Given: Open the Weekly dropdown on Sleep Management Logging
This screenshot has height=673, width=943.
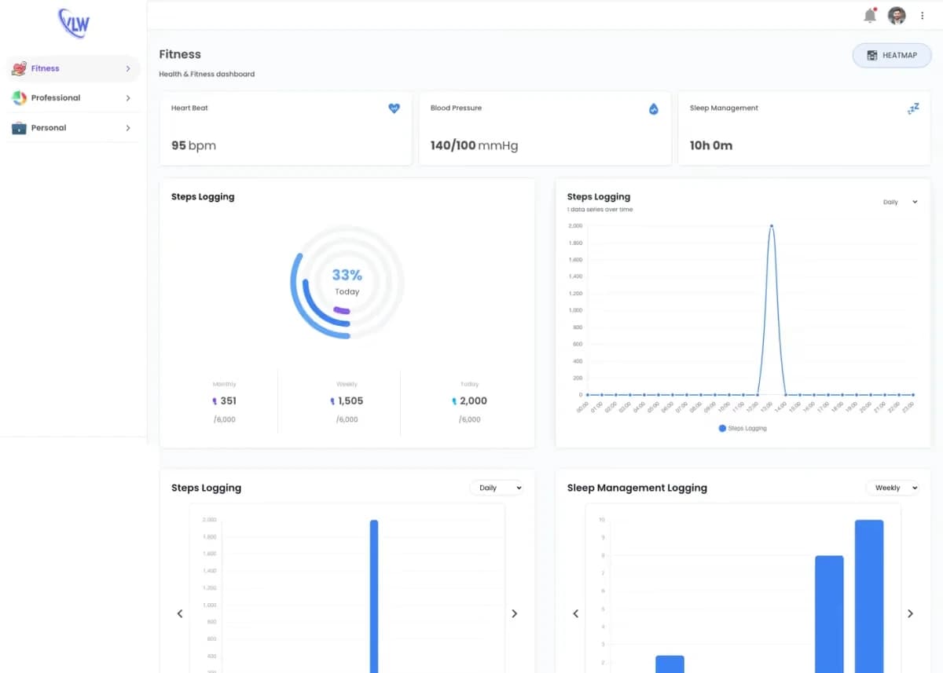Looking at the screenshot, I should pos(893,488).
